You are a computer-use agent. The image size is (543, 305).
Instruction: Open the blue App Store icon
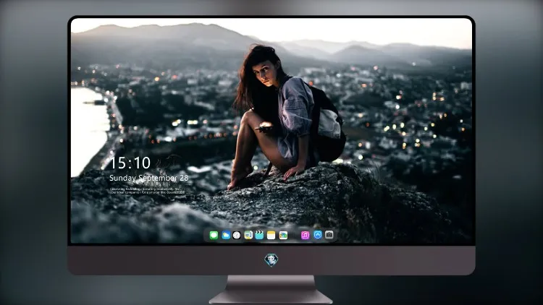click(x=318, y=235)
